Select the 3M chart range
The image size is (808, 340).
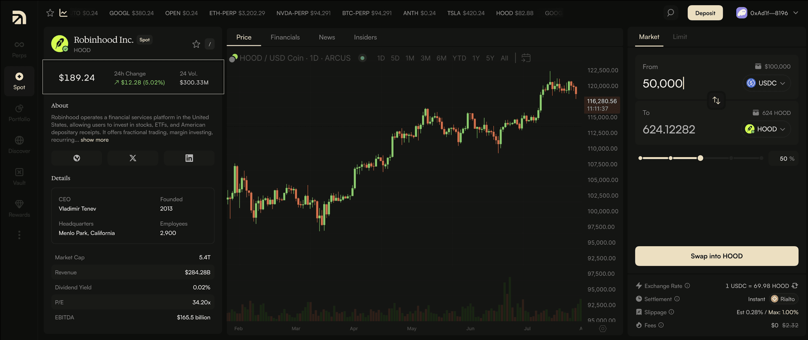425,58
